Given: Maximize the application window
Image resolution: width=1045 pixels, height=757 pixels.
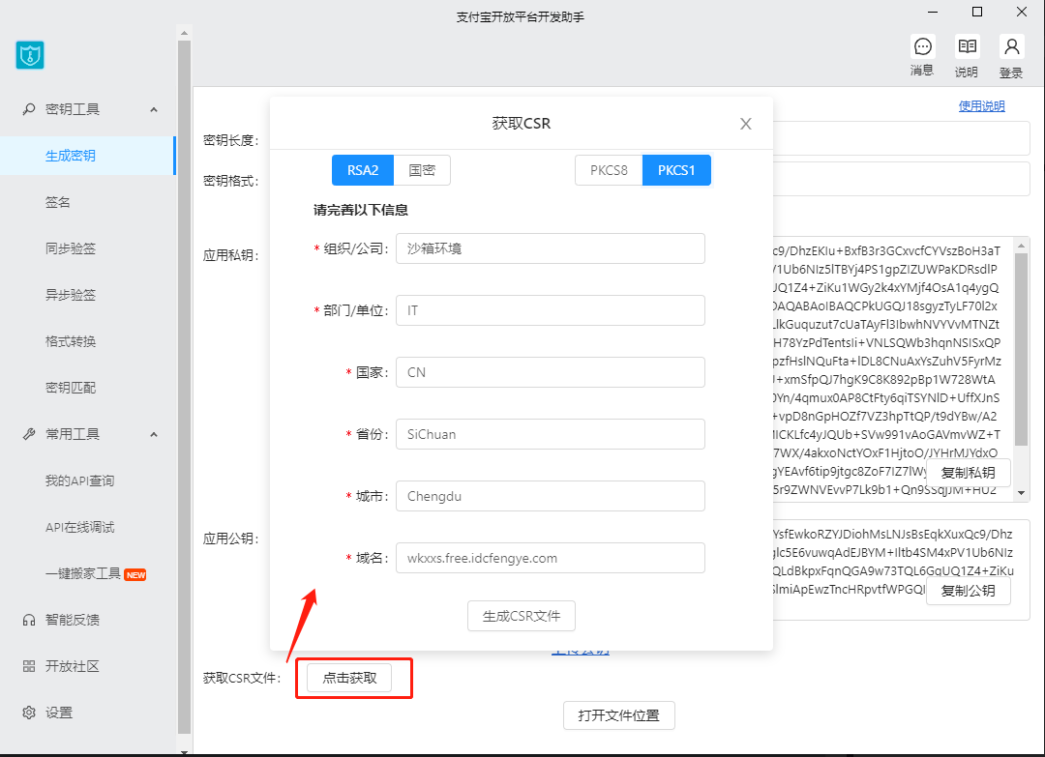Looking at the screenshot, I should [977, 12].
